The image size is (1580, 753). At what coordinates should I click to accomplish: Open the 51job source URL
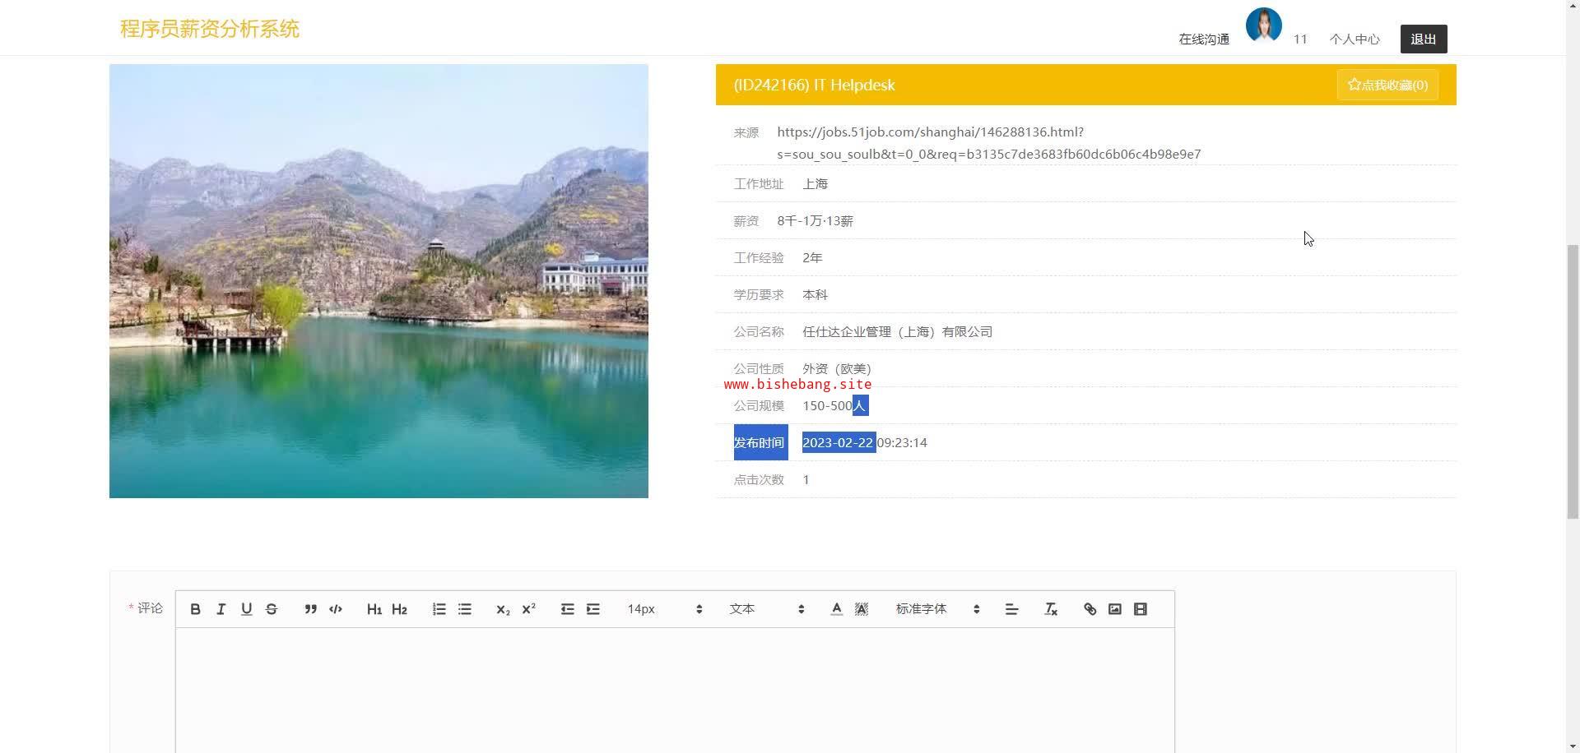(988, 143)
